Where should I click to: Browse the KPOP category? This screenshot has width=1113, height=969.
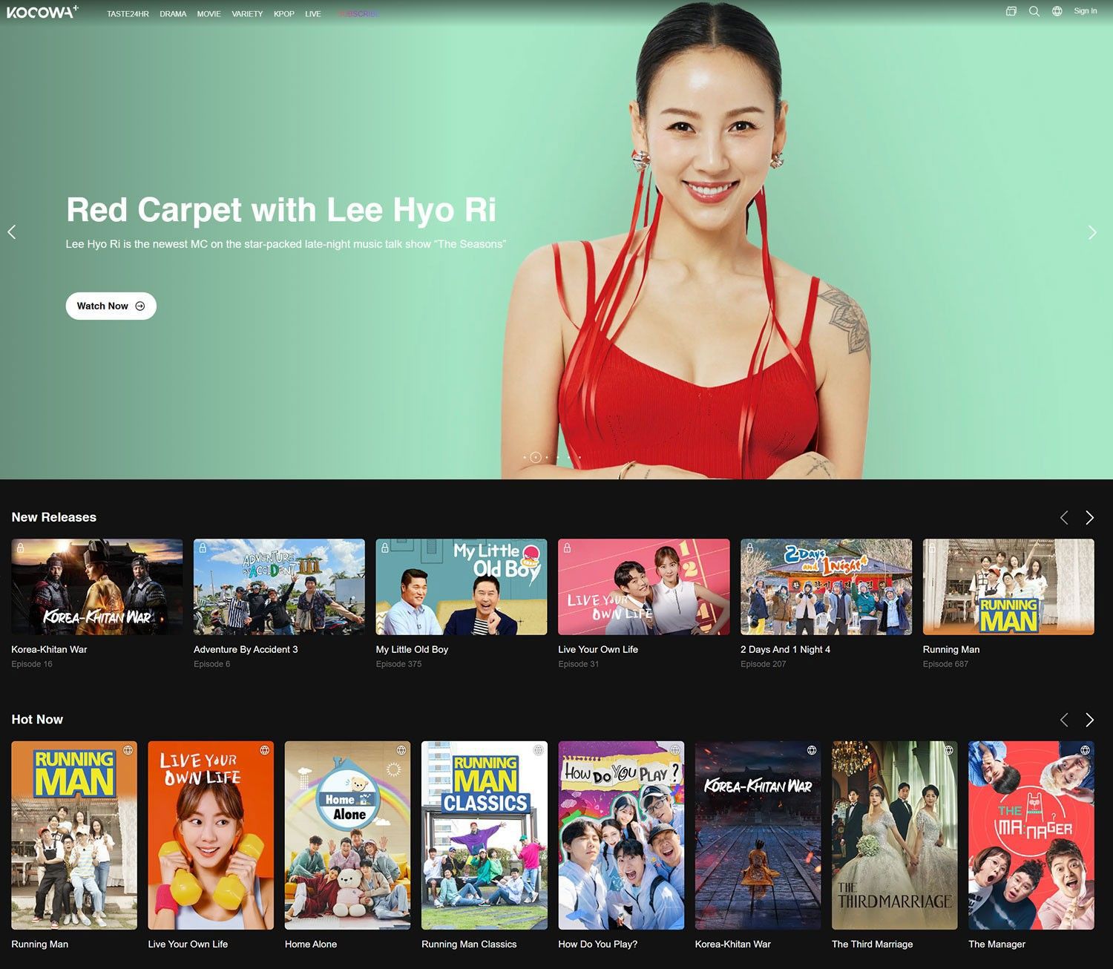coord(284,14)
